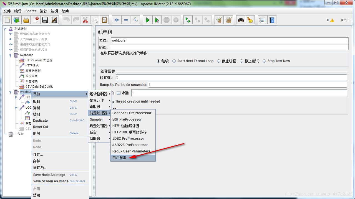This screenshot has width=355, height=199.
Task: Click Start no pauses icon
Action: [x=157, y=20]
